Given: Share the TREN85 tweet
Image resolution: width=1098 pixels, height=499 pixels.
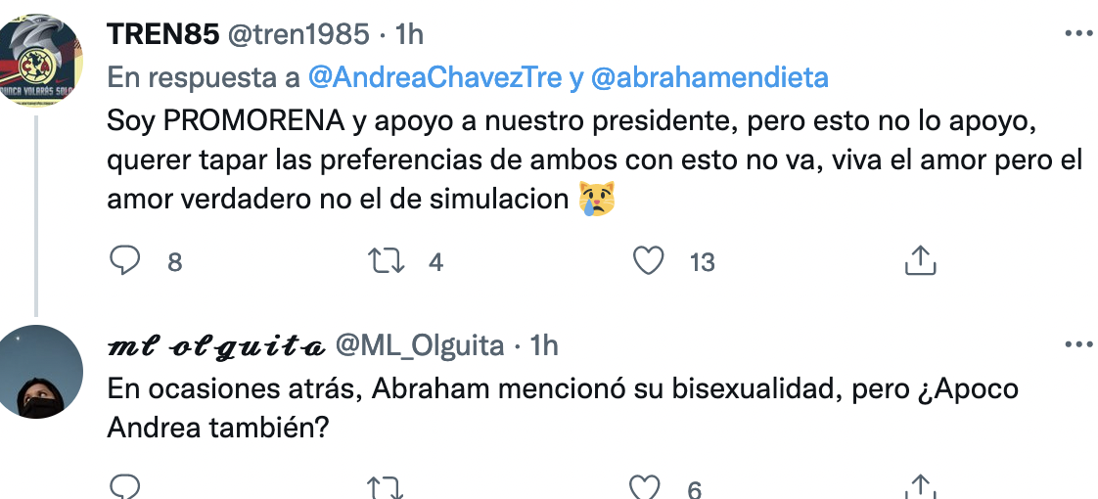Looking at the screenshot, I should coord(920,261).
